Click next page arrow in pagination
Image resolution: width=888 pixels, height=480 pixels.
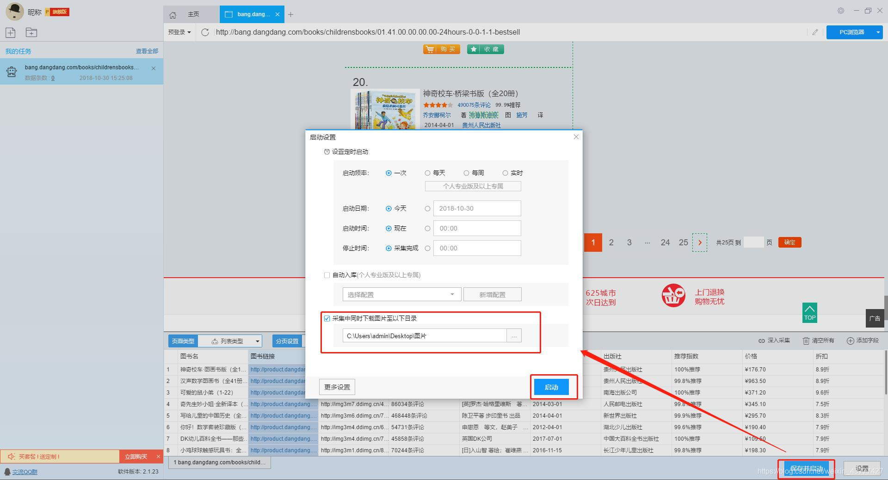click(699, 243)
